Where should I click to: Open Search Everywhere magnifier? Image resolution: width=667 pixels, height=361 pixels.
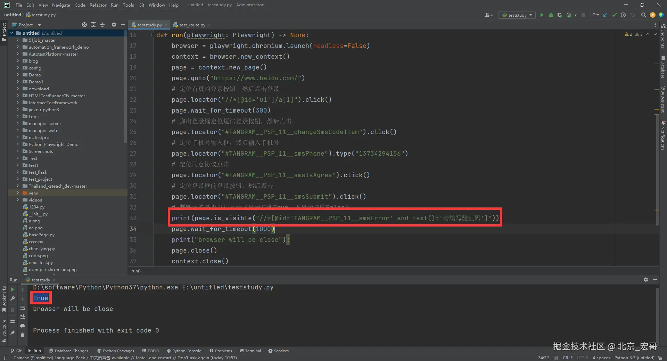click(x=643, y=15)
